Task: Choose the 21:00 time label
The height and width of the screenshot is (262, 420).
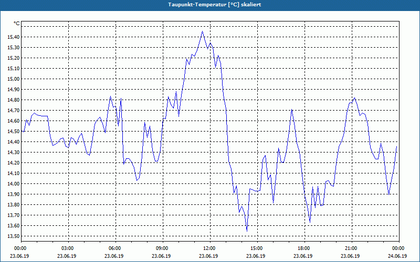Action: (351, 248)
